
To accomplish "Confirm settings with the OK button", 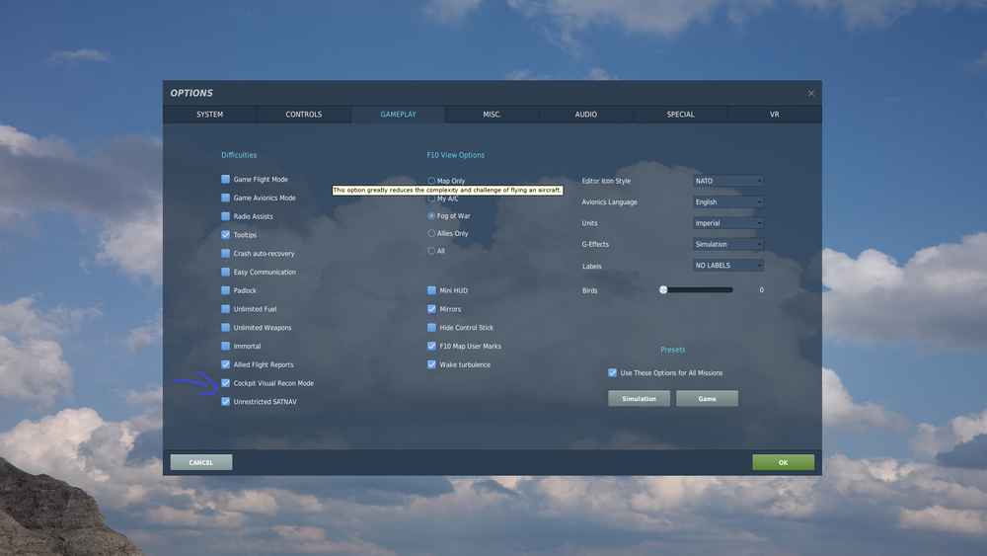I will coord(783,462).
